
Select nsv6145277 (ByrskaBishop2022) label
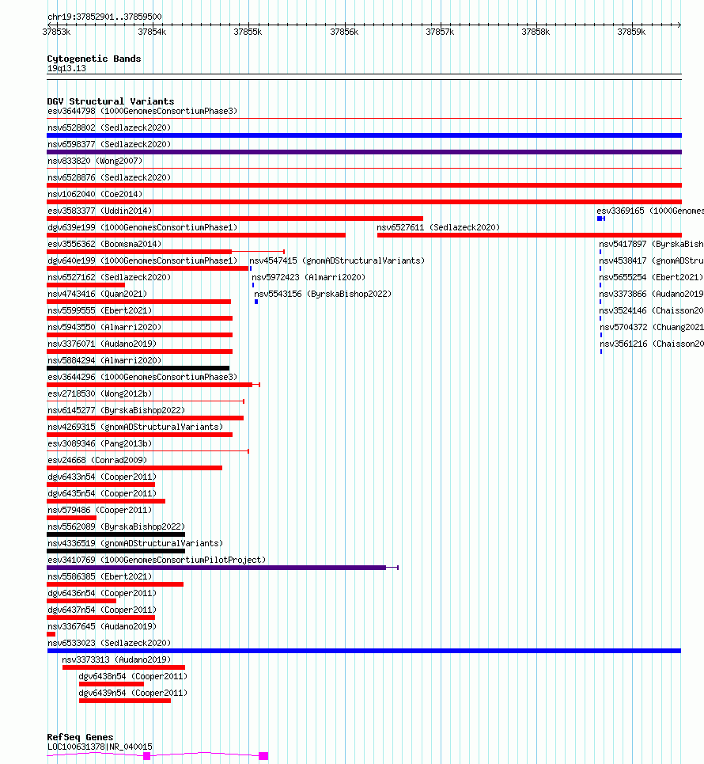point(116,410)
